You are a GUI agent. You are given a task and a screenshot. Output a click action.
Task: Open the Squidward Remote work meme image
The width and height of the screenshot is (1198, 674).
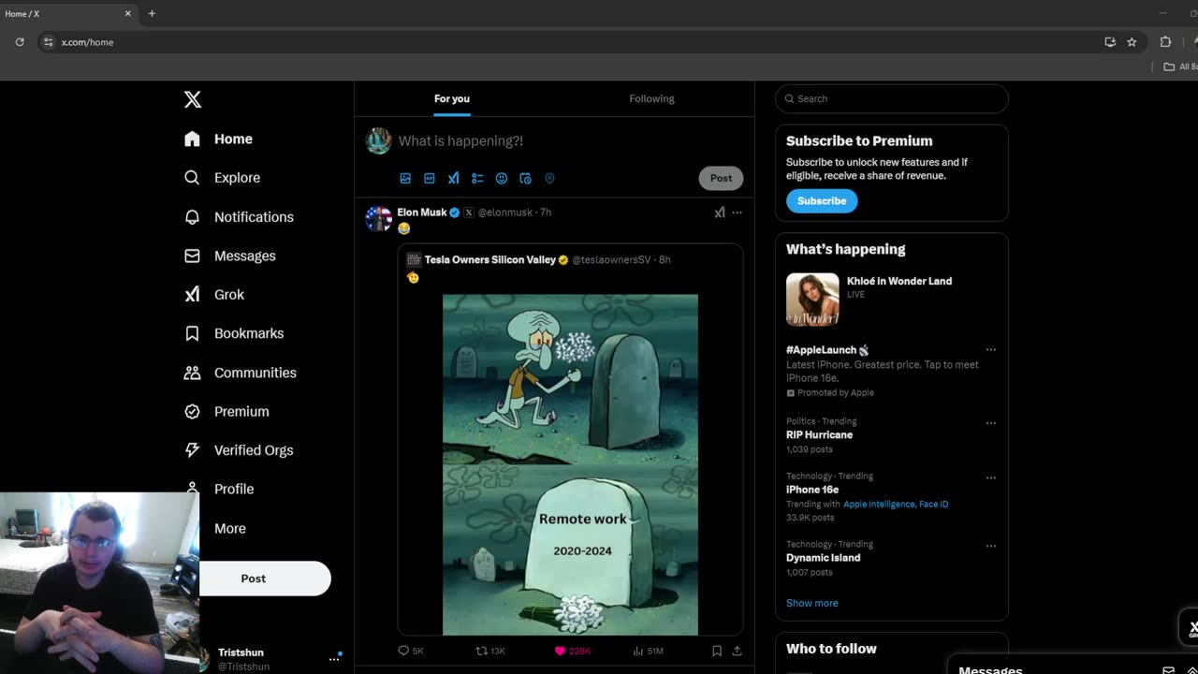(x=570, y=464)
